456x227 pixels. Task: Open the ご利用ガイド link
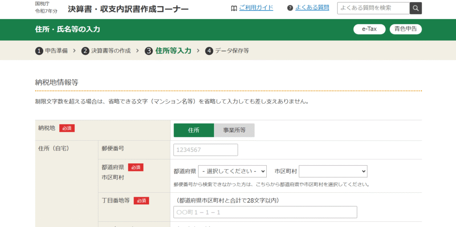tap(256, 8)
